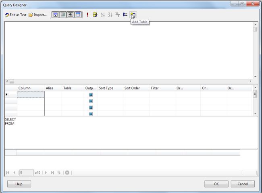Toggle Output checkbox in fourth grid row
The width and height of the screenshot is (262, 193).
coord(91,114)
